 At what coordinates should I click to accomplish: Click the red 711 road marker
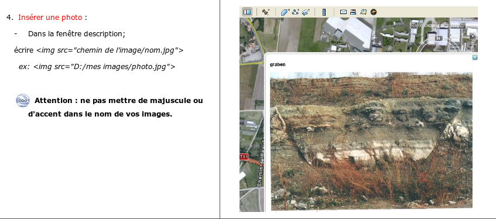point(244,157)
